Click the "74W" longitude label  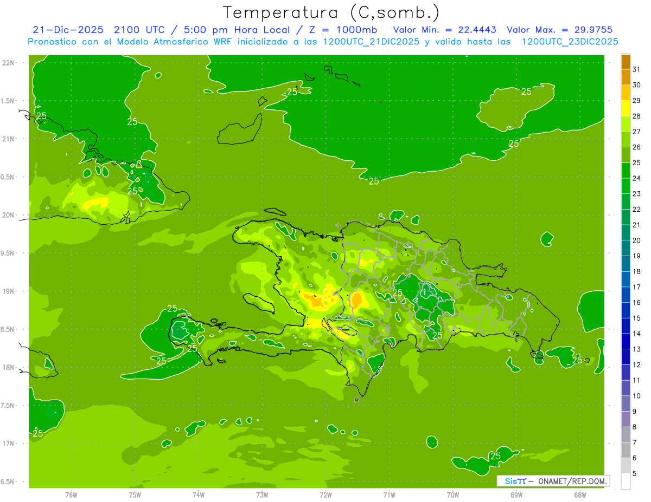coord(199,494)
